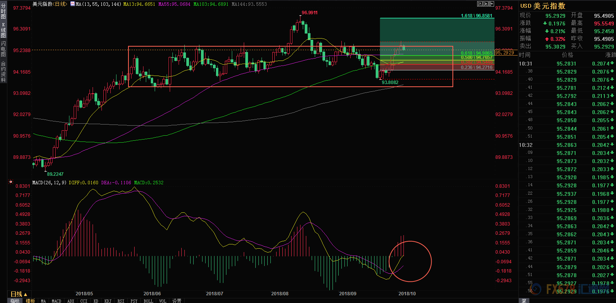This screenshot has height=303, width=616.
Task: Click MACD axis value 0.8301 on left
Action: click(x=23, y=186)
